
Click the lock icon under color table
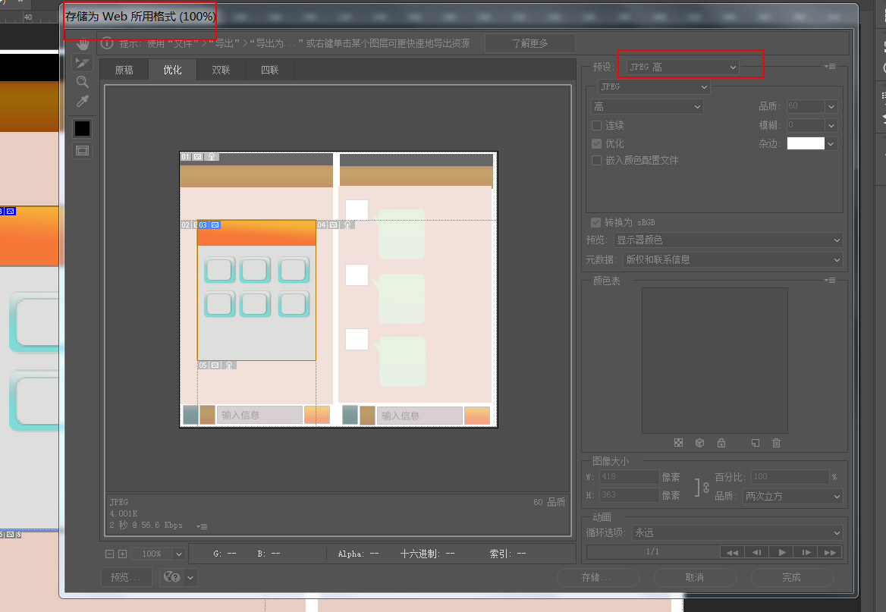[721, 443]
